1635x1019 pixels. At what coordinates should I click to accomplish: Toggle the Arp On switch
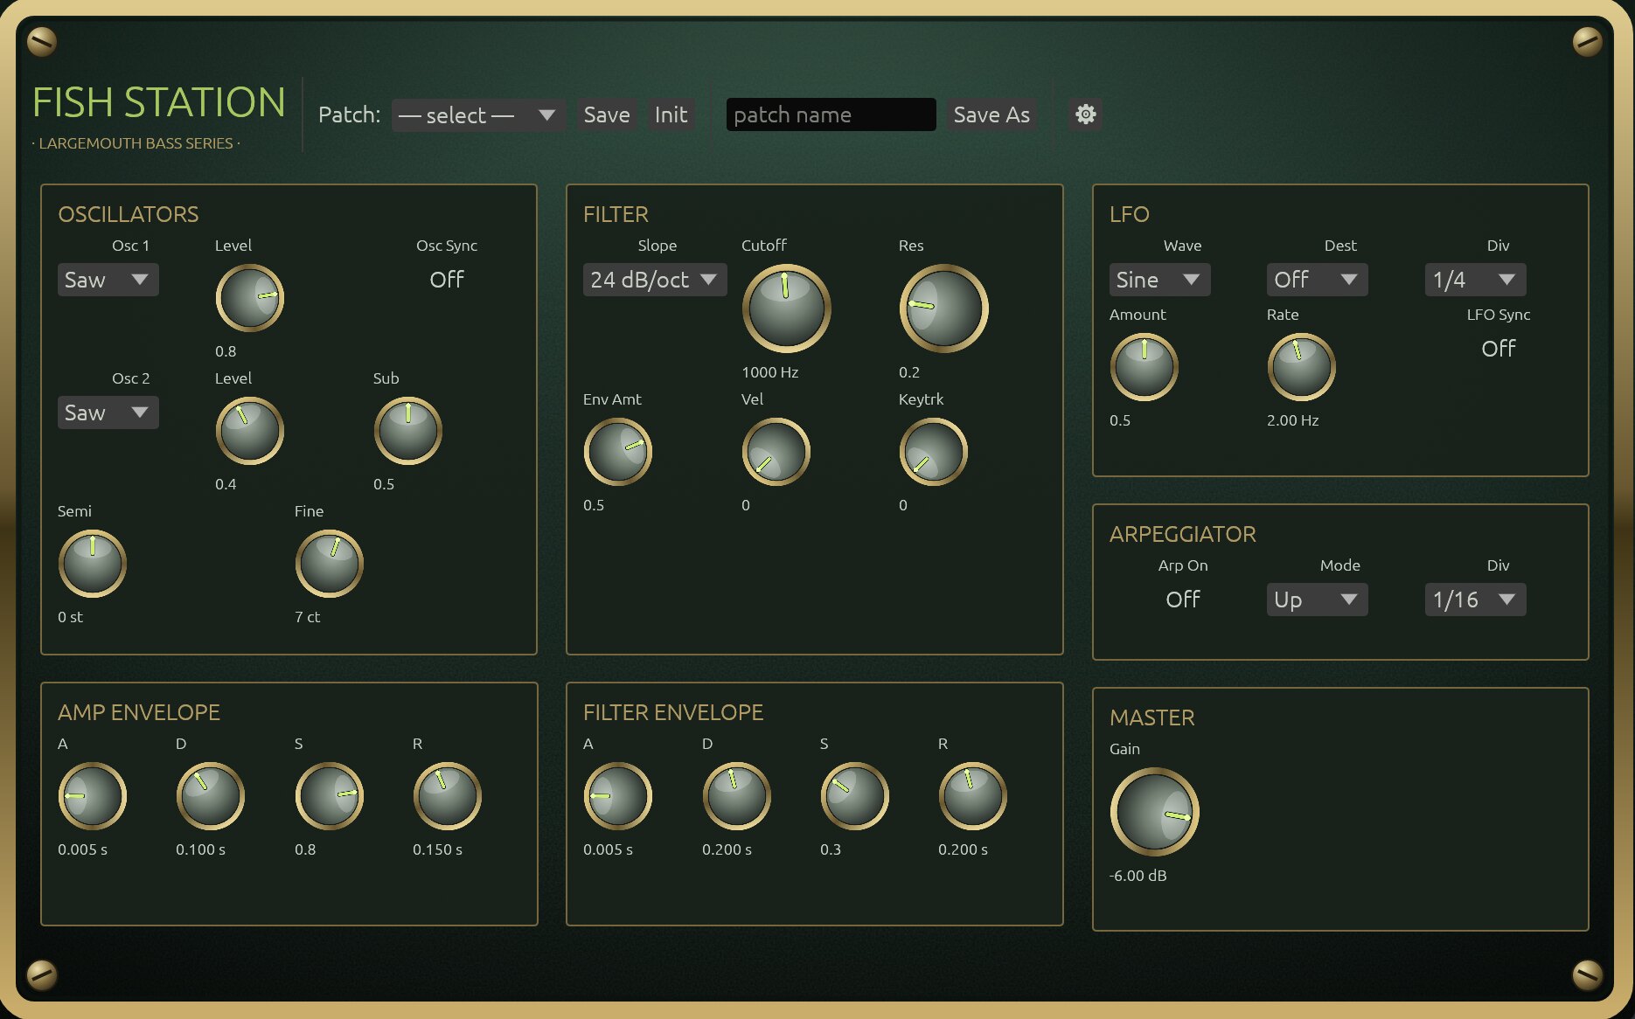coord(1182,600)
